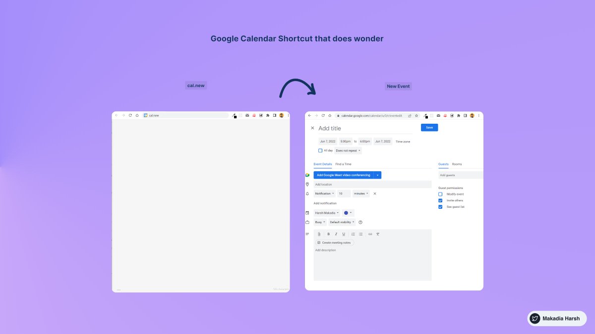
Task: Open the start date Jun 7, 2022 field
Action: click(x=328, y=142)
